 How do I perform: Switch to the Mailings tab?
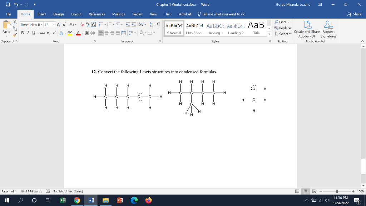(118, 14)
